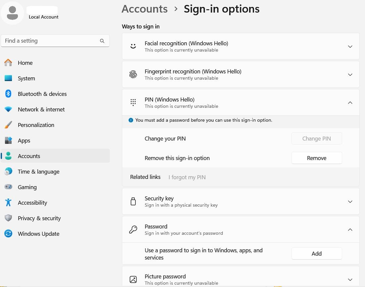Click the Find a setting search box
The height and width of the screenshot is (287, 365).
50,41
